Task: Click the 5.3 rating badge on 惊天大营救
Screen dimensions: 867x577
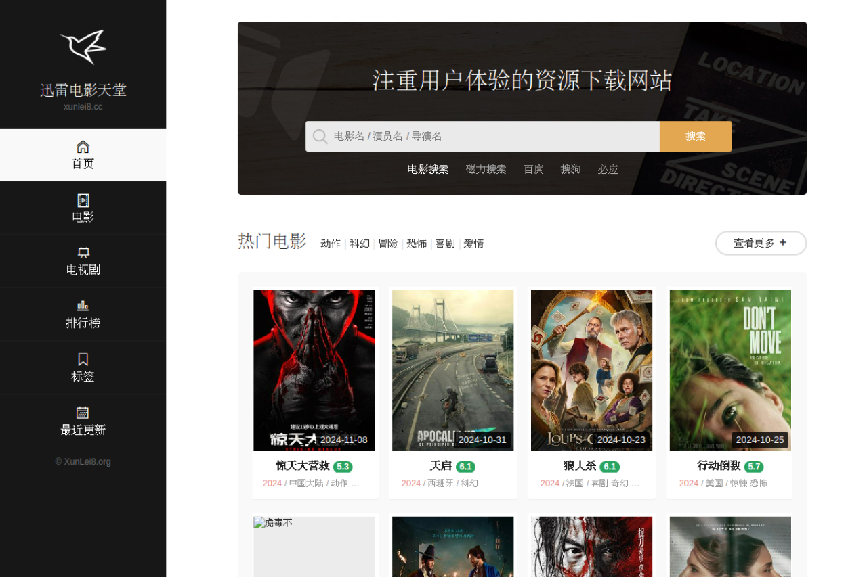Action: (343, 467)
